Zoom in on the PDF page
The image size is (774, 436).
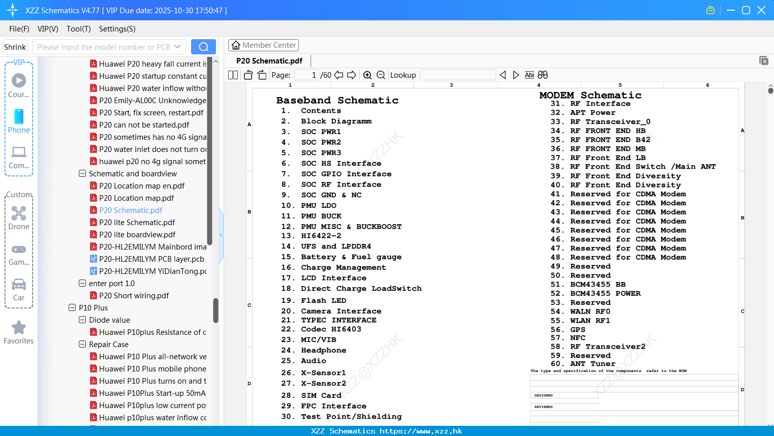click(367, 75)
